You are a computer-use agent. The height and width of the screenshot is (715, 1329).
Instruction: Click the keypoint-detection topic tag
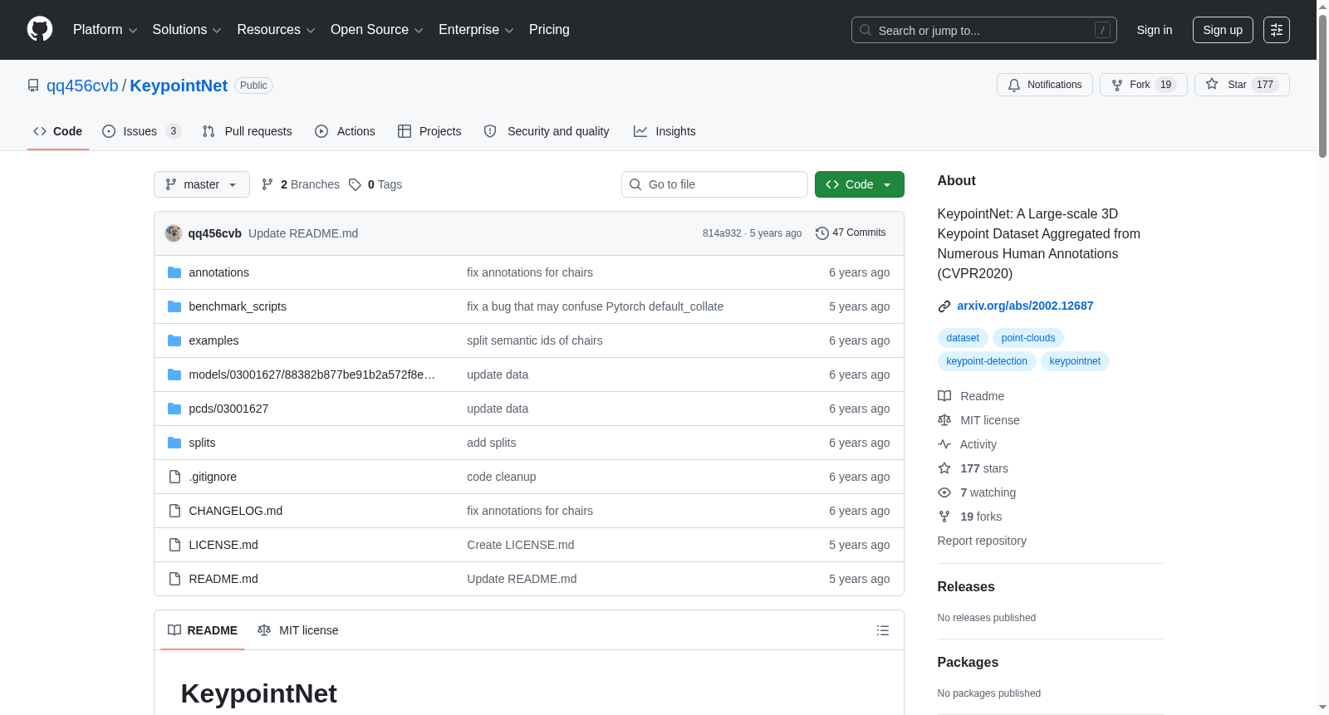987,361
